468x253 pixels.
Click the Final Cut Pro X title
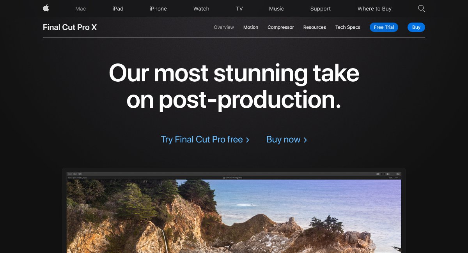[x=70, y=27]
